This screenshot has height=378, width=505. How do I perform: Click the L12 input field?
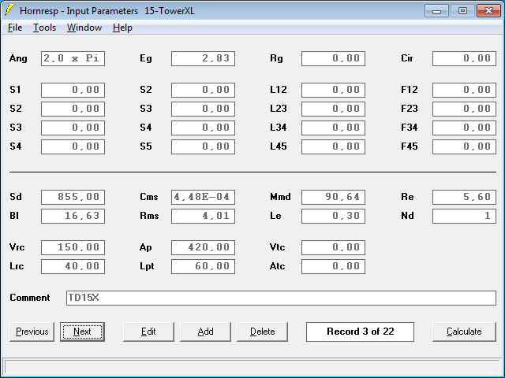333,90
